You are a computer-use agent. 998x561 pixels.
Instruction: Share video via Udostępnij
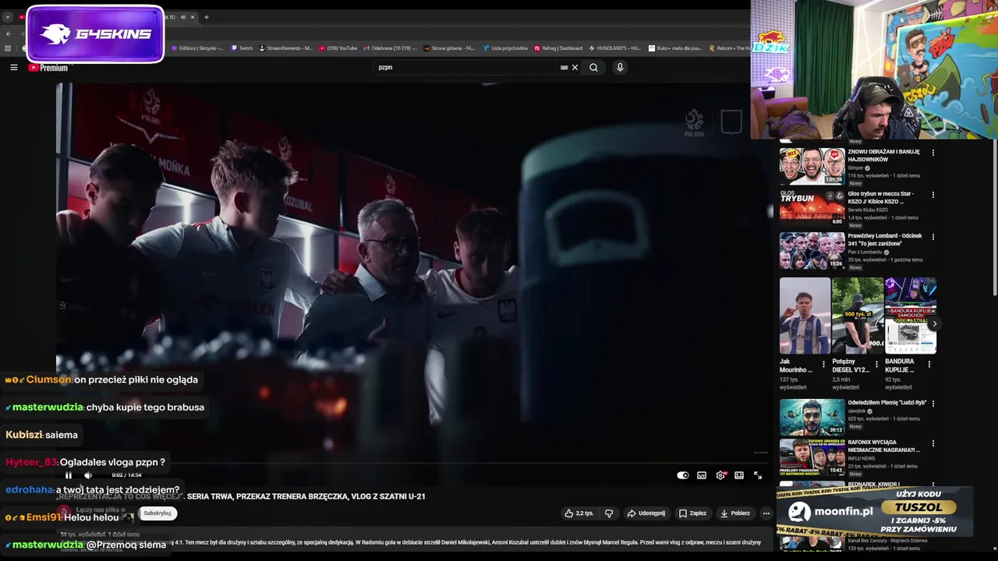click(646, 513)
